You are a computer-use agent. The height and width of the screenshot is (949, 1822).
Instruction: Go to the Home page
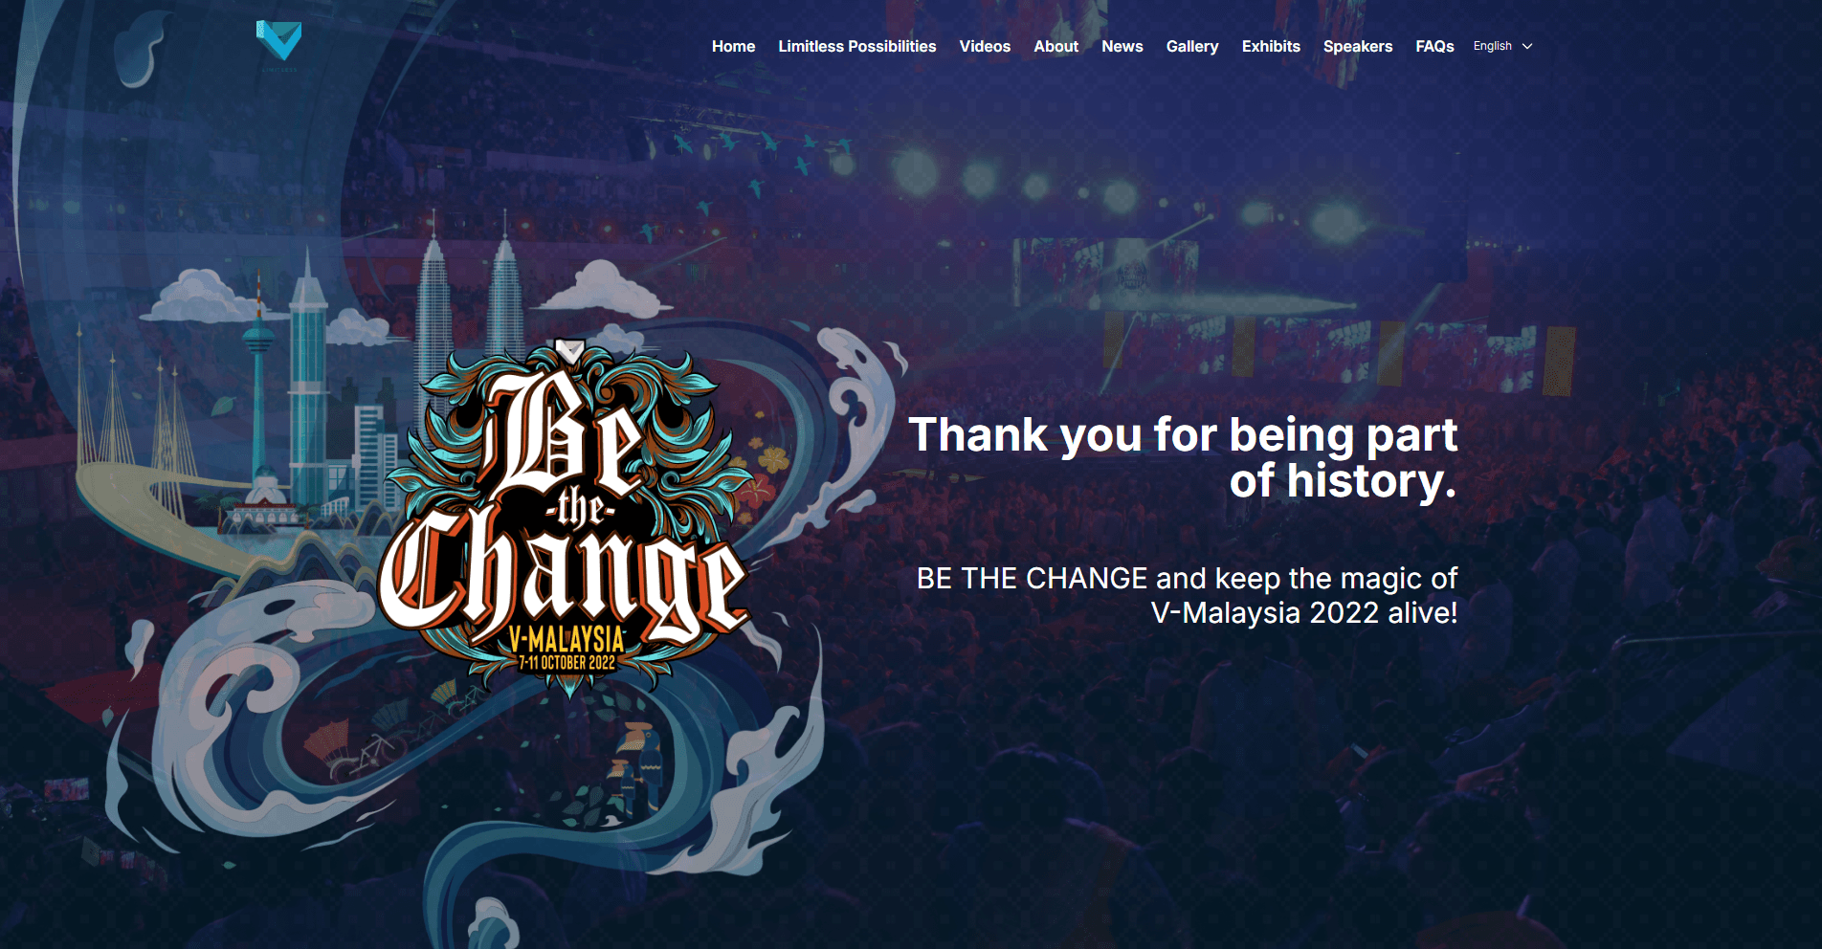(x=733, y=46)
